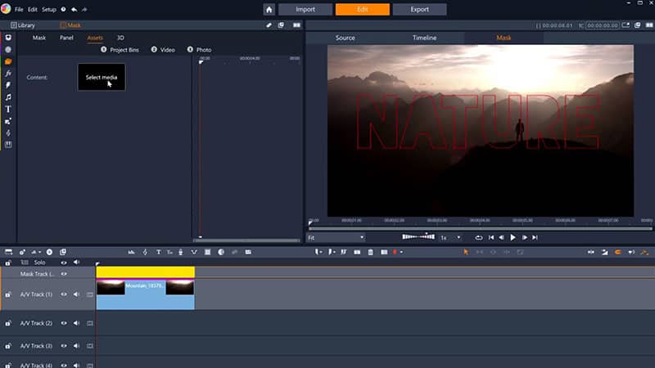Click the undo arrow in top bar

coord(75,9)
